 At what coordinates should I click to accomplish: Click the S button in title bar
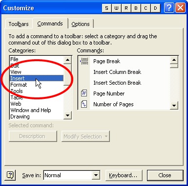point(106,8)
